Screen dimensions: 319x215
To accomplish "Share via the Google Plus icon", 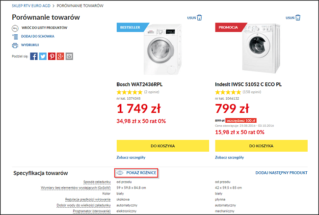I will pos(60,56).
